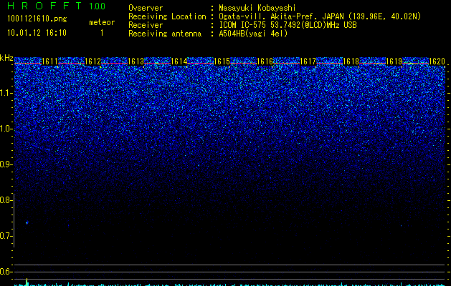Click the 1613 time marker
451x286 pixels.
(136, 61)
